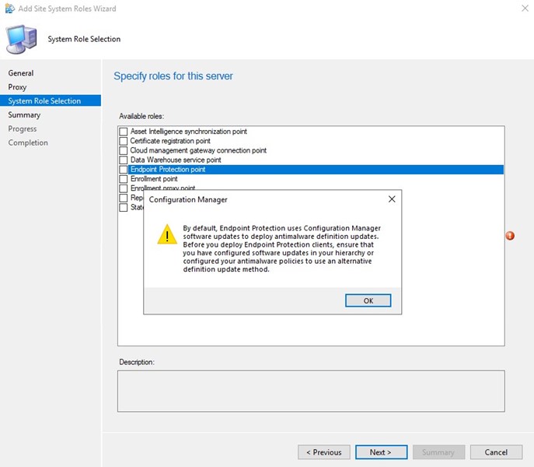This screenshot has width=534, height=467.
Task: Close the Configuration Manager warning dialog
Action: tap(392, 199)
